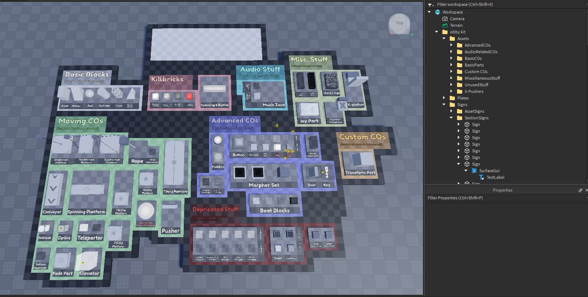This screenshot has height=297, width=588.
Task: Click the AudioRelatedCOs folder icon
Action: click(459, 51)
